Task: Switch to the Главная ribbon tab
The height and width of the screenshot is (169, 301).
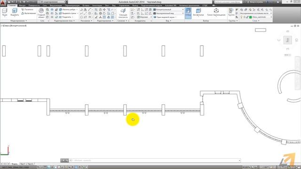Action: [12, 5]
